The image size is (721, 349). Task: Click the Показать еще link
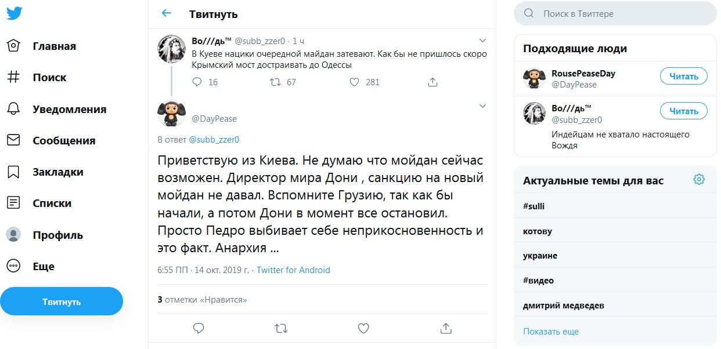pyautogui.click(x=551, y=332)
